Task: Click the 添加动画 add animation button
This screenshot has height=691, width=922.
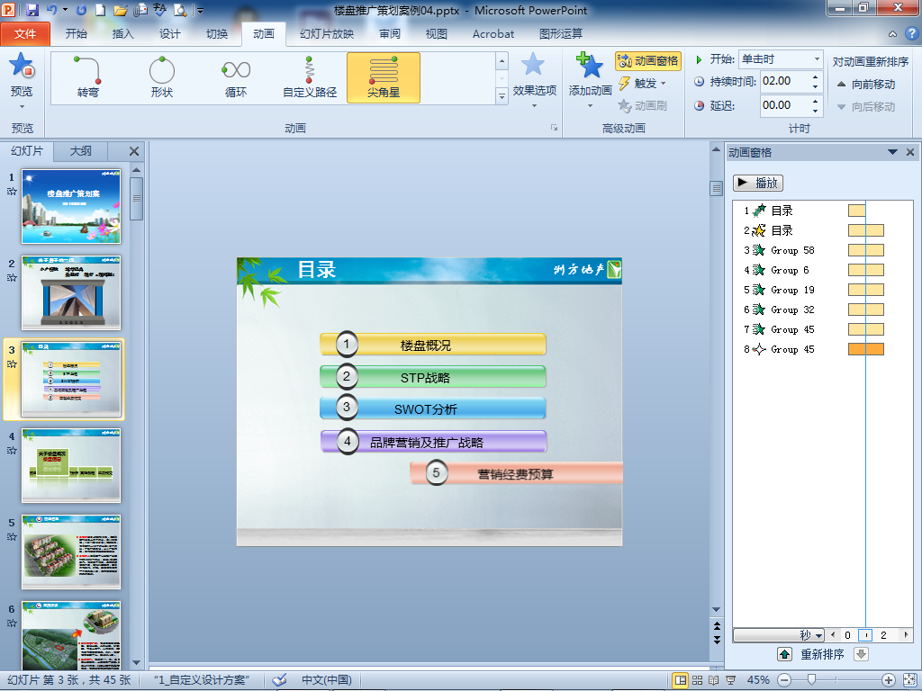Action: 591,81
